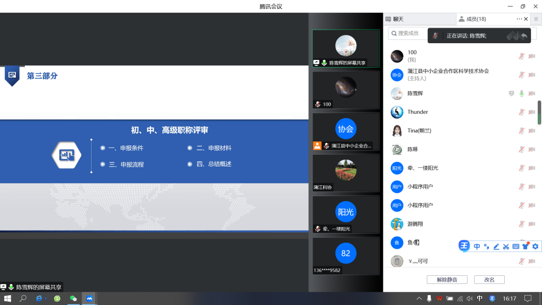Click the Tencent Meeting icon in the taskbar
This screenshot has width=542, height=305.
coord(89,298)
